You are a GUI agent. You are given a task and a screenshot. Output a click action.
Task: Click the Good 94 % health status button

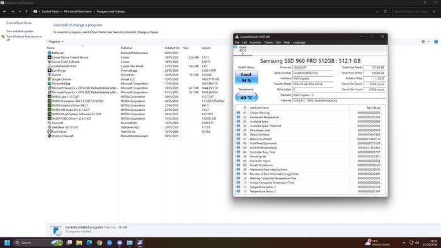tap(246, 77)
